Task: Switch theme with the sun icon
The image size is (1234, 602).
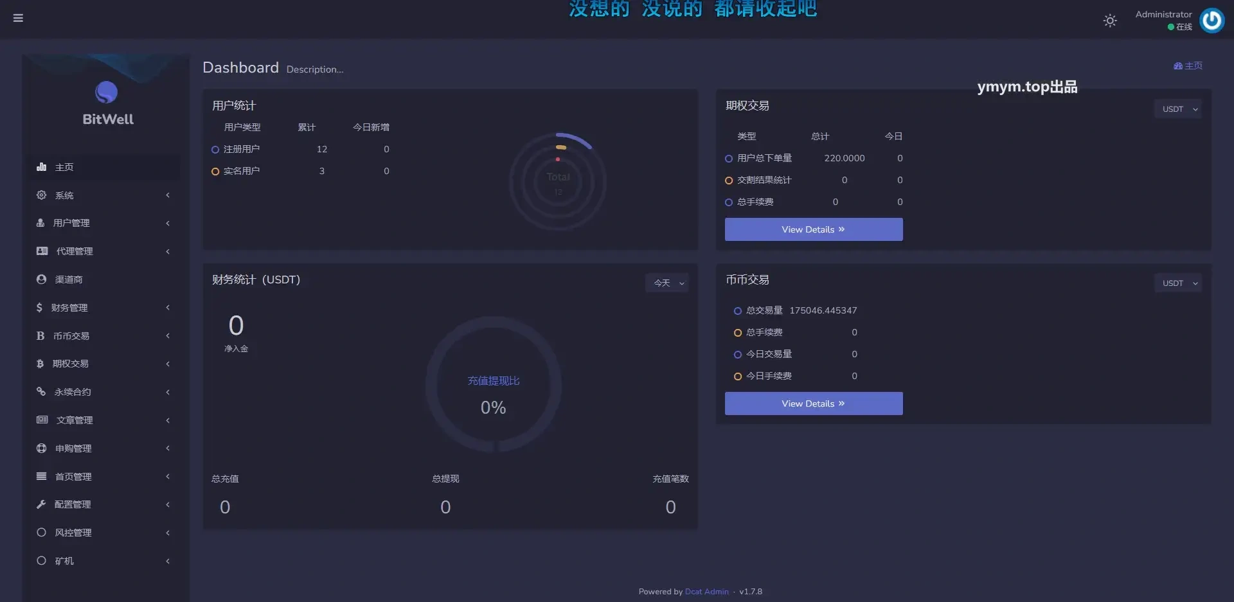Action: click(1110, 21)
